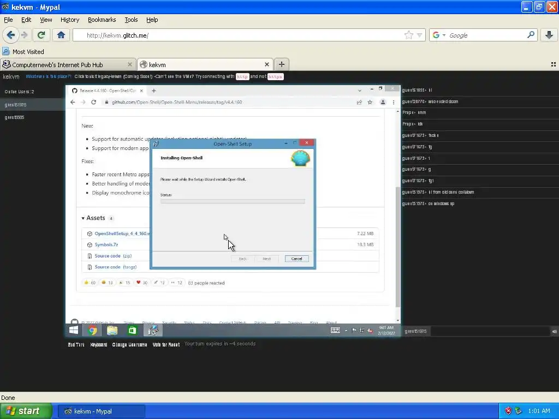
Task: Click the Chrome share page icon
Action: click(x=359, y=102)
